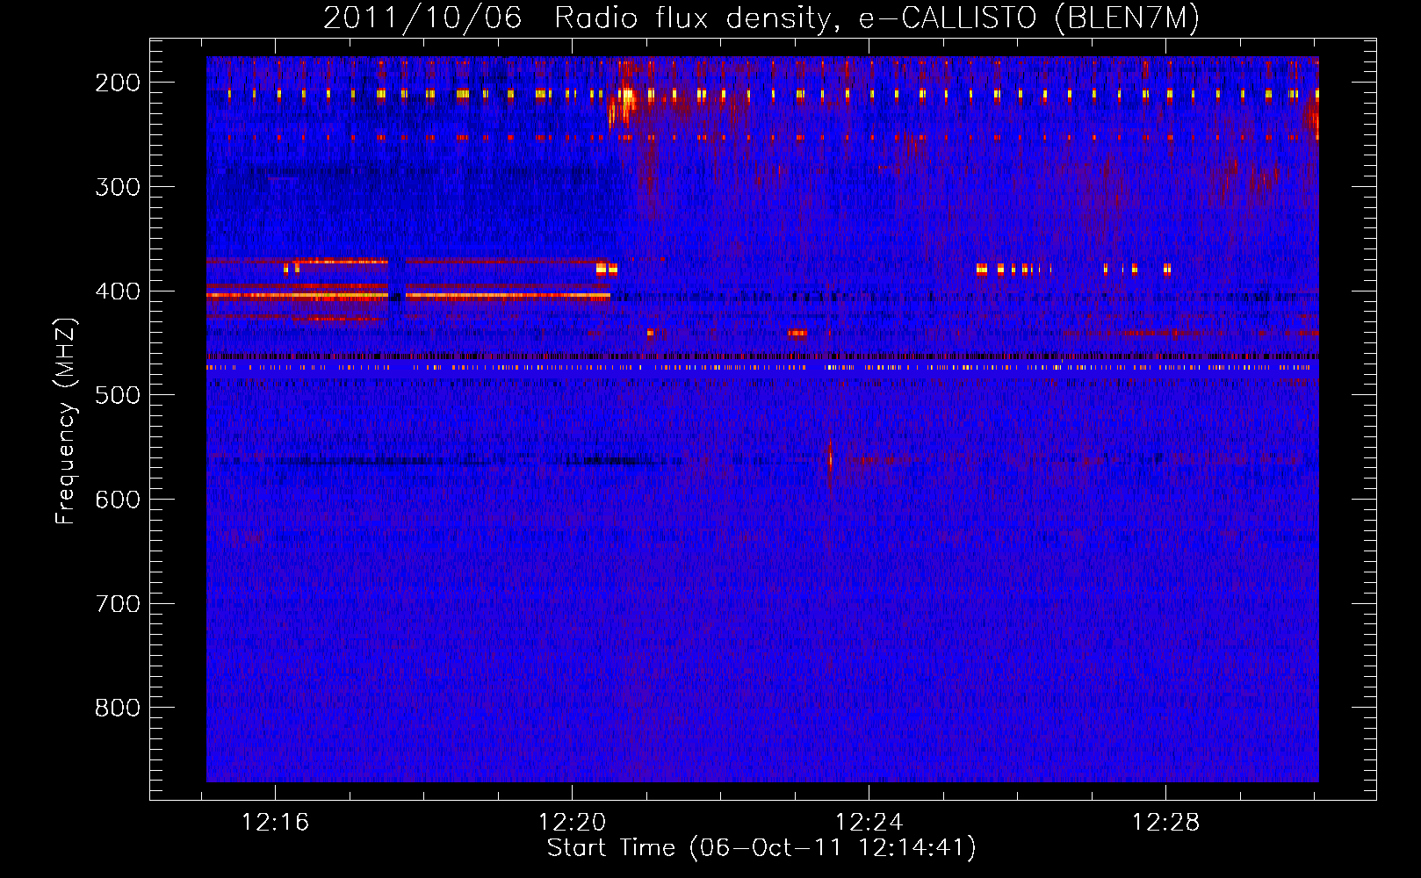The width and height of the screenshot is (1421, 878).
Task: Click the 500 frequency tick label
Action: click(118, 395)
